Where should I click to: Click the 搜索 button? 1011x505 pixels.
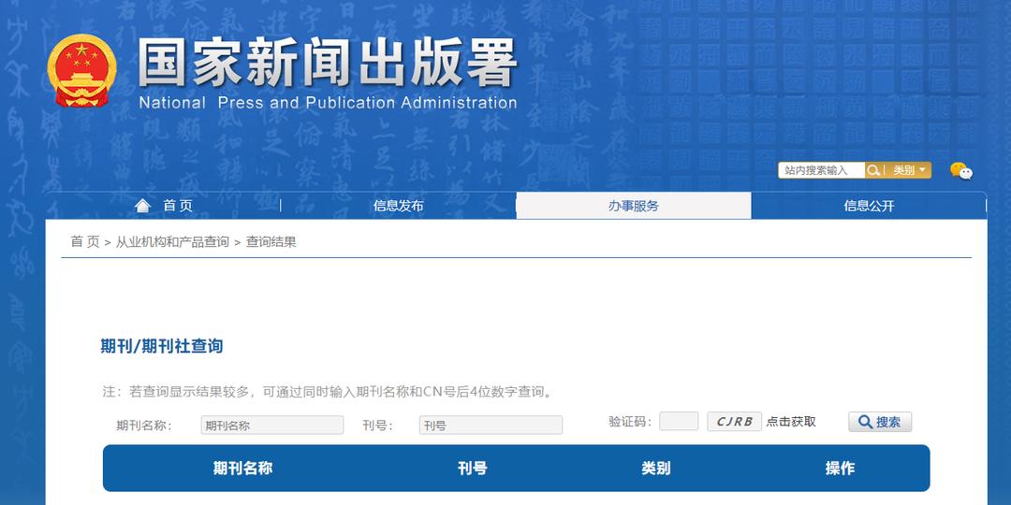[880, 422]
